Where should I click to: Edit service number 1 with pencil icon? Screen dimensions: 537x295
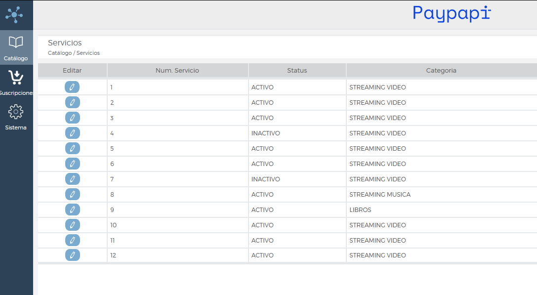[x=72, y=87]
